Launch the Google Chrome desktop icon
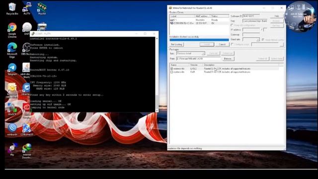The width and height of the screenshot is (318, 179). [12, 30]
